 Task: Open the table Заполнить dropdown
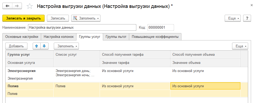point(66,46)
